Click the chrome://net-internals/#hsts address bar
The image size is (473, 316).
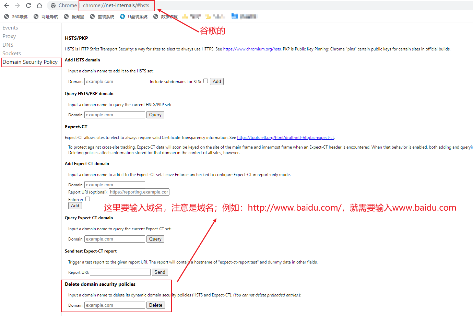pyautogui.click(x=116, y=5)
